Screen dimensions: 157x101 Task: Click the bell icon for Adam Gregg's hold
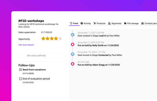[72, 64]
